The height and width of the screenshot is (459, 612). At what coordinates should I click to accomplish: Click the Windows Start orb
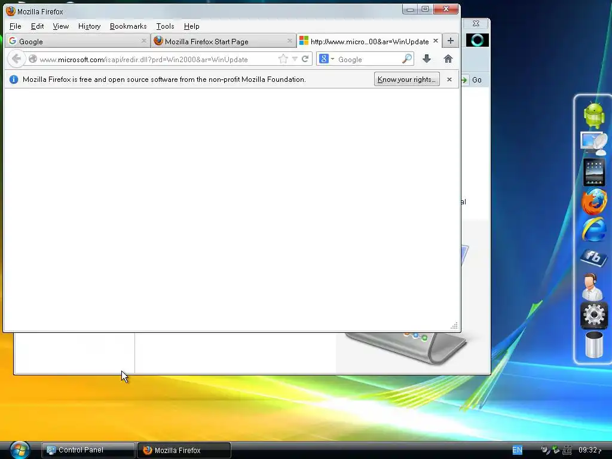coord(20,450)
